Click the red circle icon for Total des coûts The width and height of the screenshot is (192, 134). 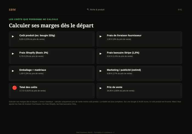click(x=15, y=88)
